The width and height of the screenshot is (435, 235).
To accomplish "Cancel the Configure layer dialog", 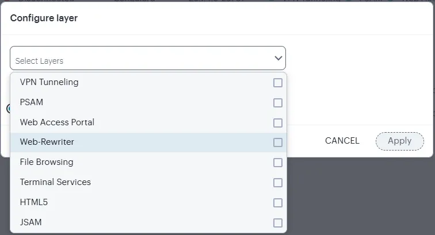I will tap(342, 141).
